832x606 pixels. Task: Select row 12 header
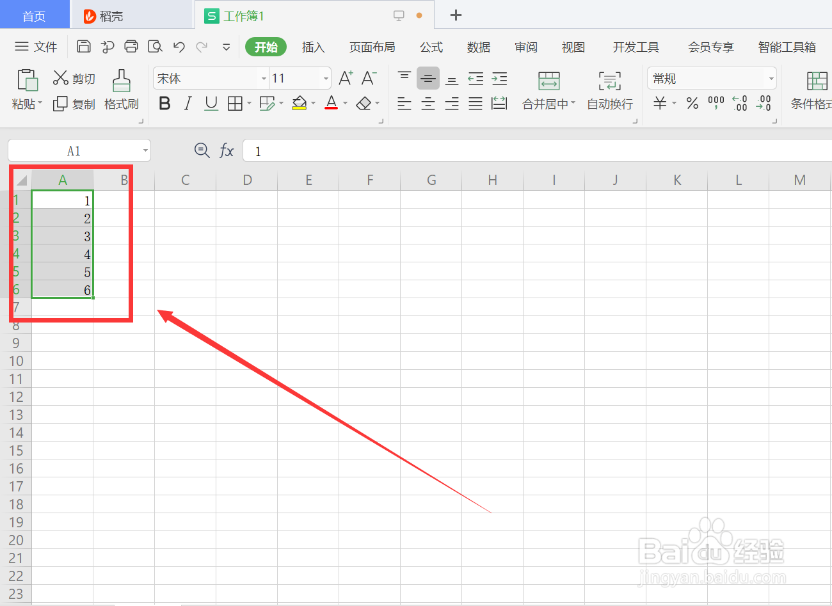[16, 397]
